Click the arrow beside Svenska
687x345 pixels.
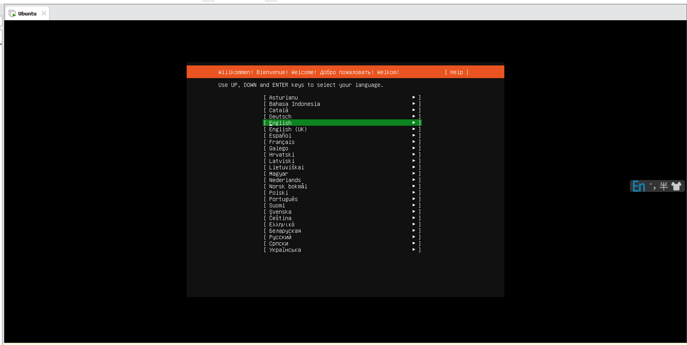(414, 211)
